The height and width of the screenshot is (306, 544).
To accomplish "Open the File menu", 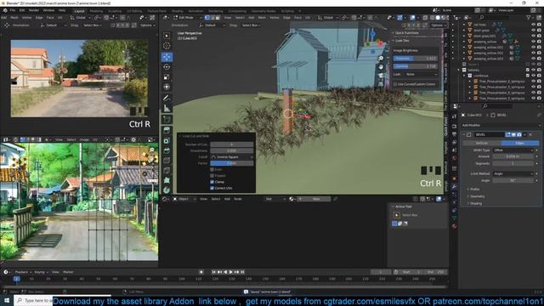I will 13,10.
